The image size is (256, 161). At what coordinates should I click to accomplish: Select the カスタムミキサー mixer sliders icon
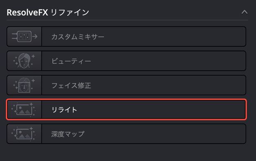[24, 36]
